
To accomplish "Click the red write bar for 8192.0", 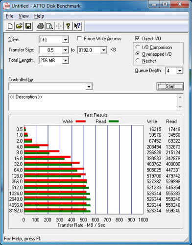I will [x=55, y=209].
